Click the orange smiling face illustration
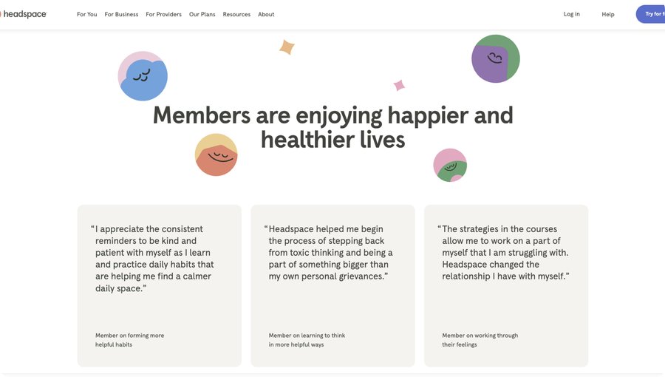This screenshot has height=377, width=665. [x=216, y=155]
